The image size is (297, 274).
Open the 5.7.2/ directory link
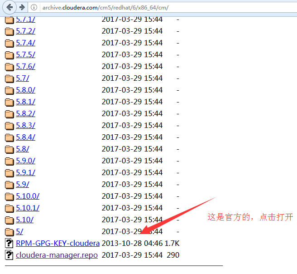pyautogui.click(x=25, y=31)
